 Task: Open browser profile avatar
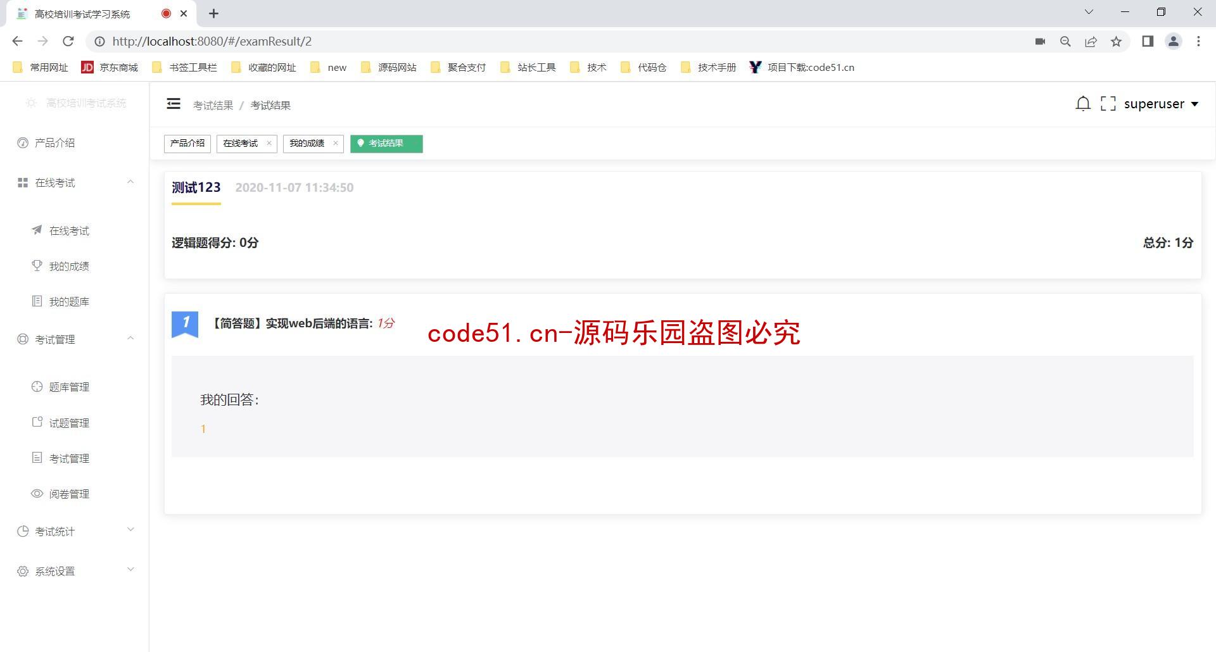point(1174,41)
